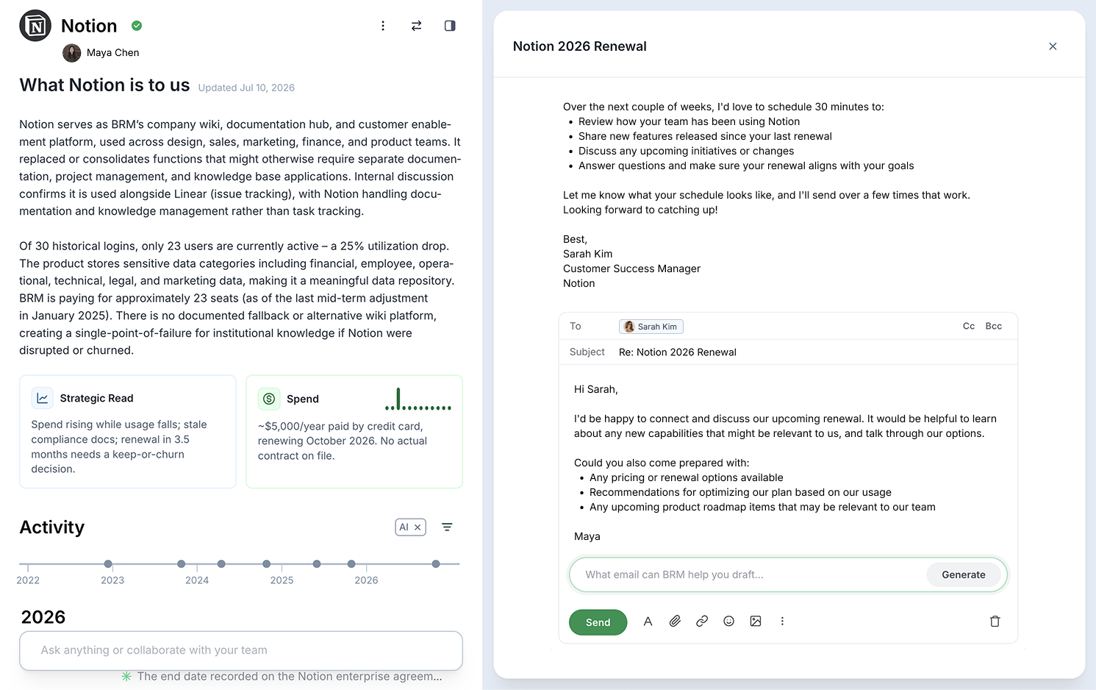Click into the email body starting Hi Sarah
Viewport: 1096px width, 690px height.
pos(788,463)
